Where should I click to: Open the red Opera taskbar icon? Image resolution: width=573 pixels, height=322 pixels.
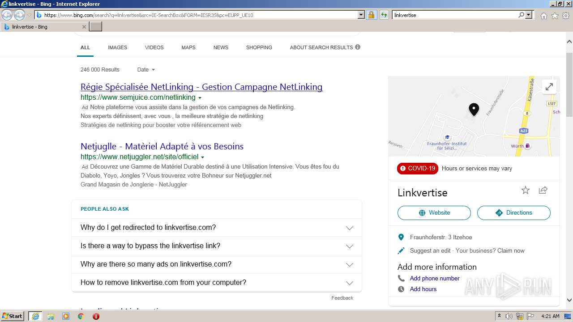pyautogui.click(x=96, y=316)
